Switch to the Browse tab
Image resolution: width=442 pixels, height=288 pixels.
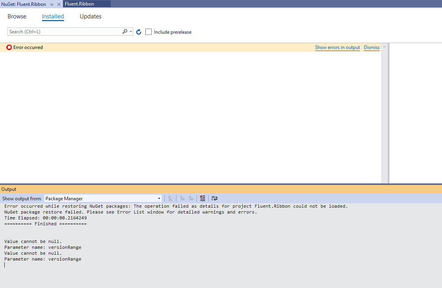pos(17,16)
